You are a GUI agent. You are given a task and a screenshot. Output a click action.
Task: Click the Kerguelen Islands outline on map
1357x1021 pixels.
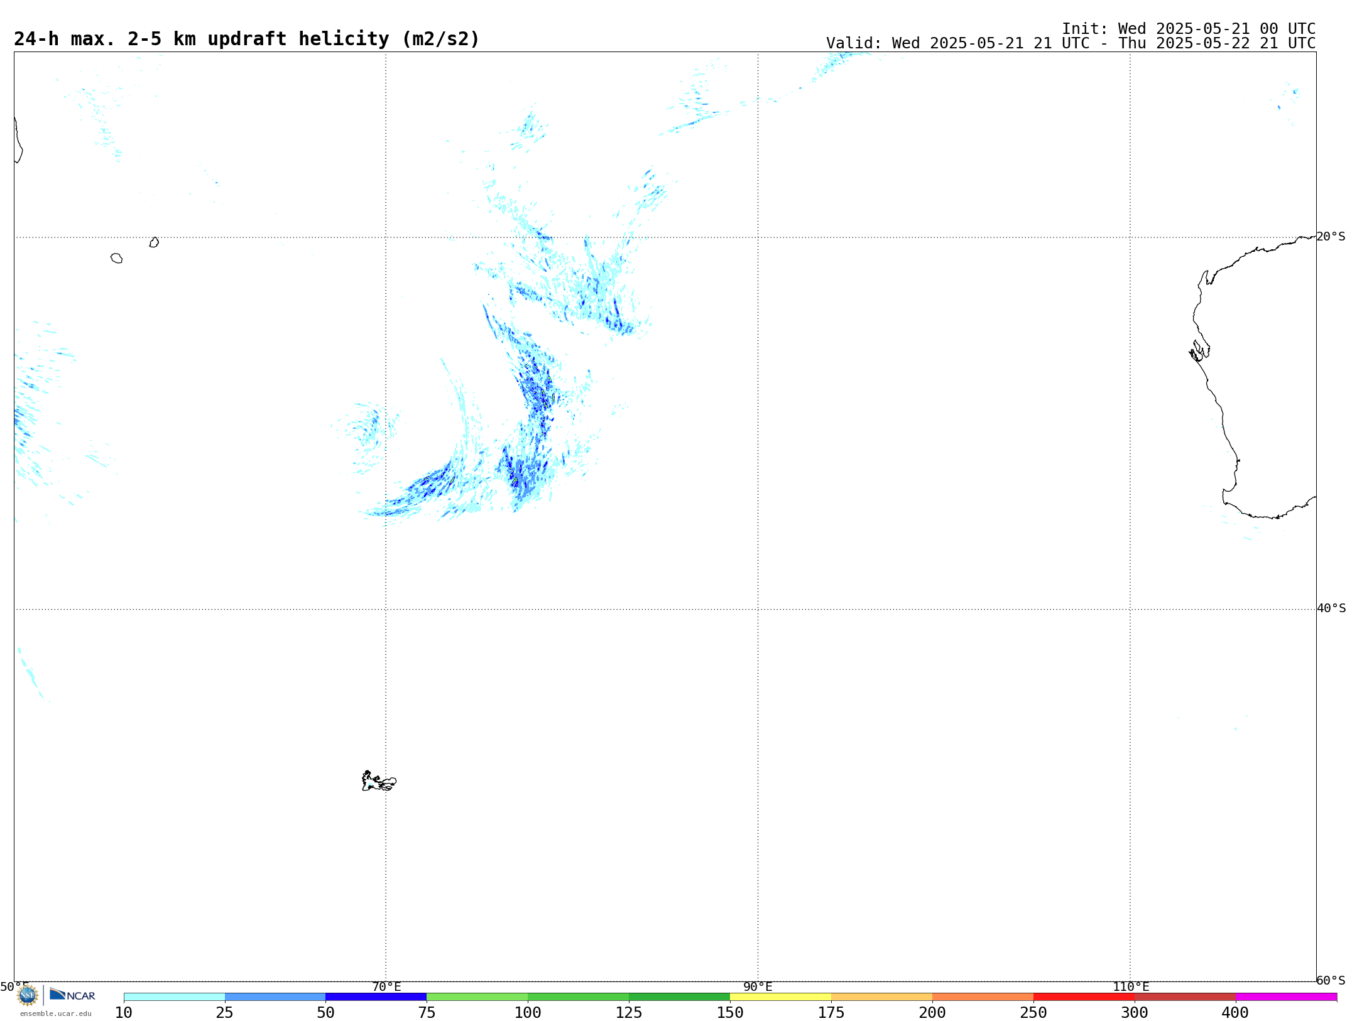379,781
